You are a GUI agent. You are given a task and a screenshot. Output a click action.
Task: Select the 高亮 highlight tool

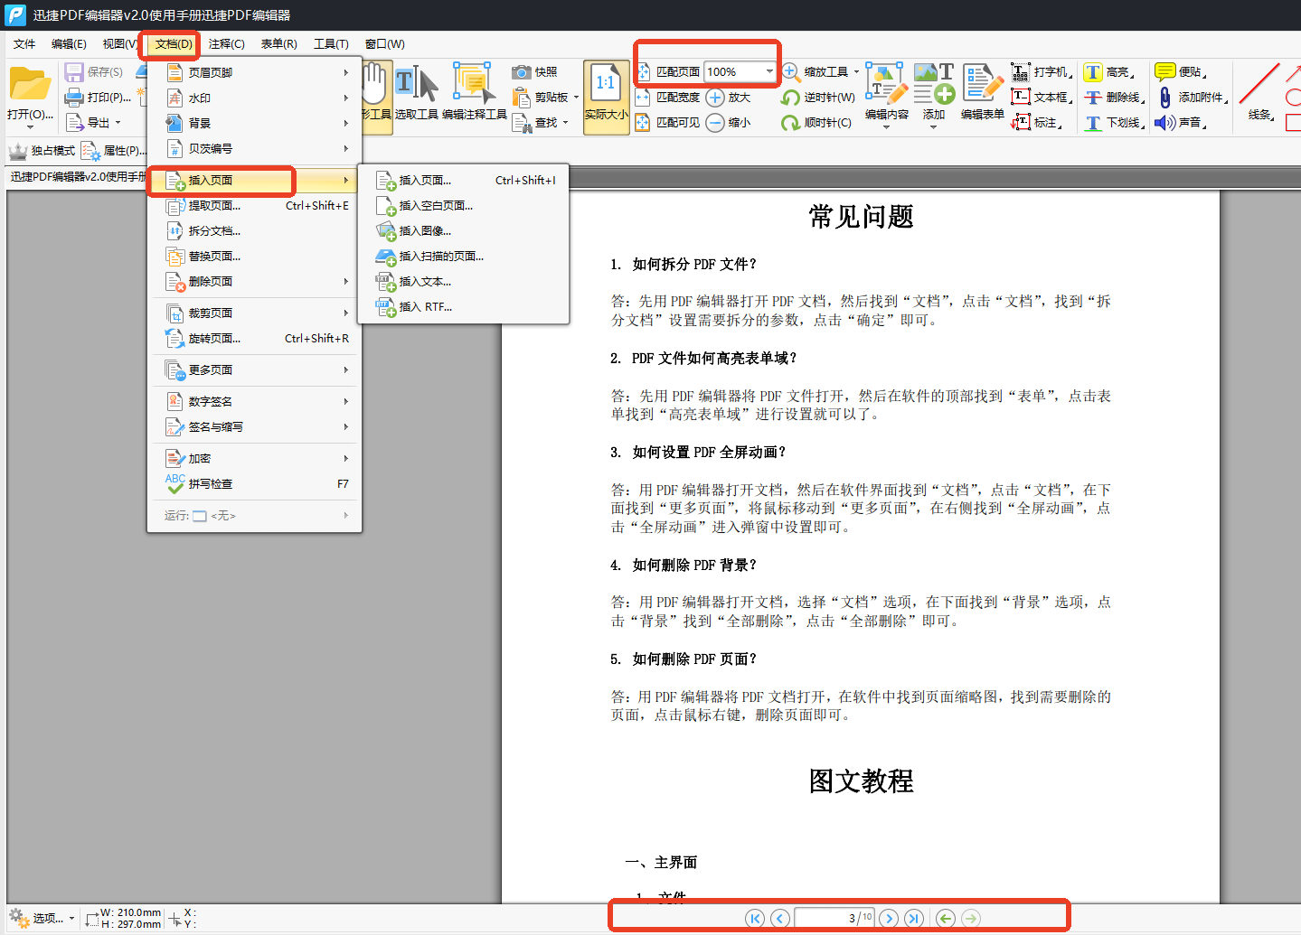(x=1108, y=72)
